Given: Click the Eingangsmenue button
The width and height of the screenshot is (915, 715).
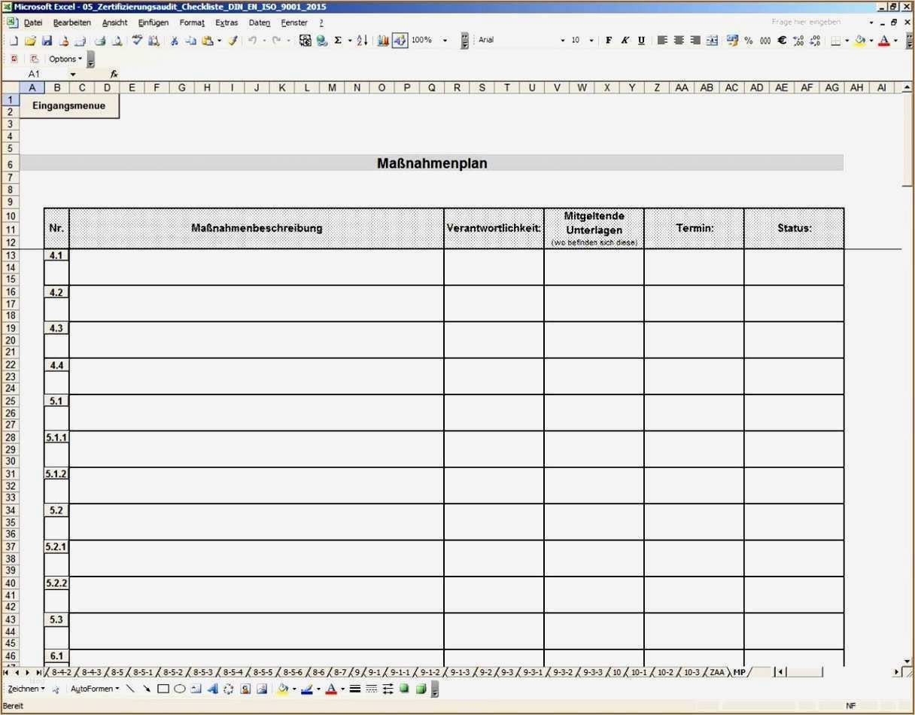Looking at the screenshot, I should [x=69, y=105].
